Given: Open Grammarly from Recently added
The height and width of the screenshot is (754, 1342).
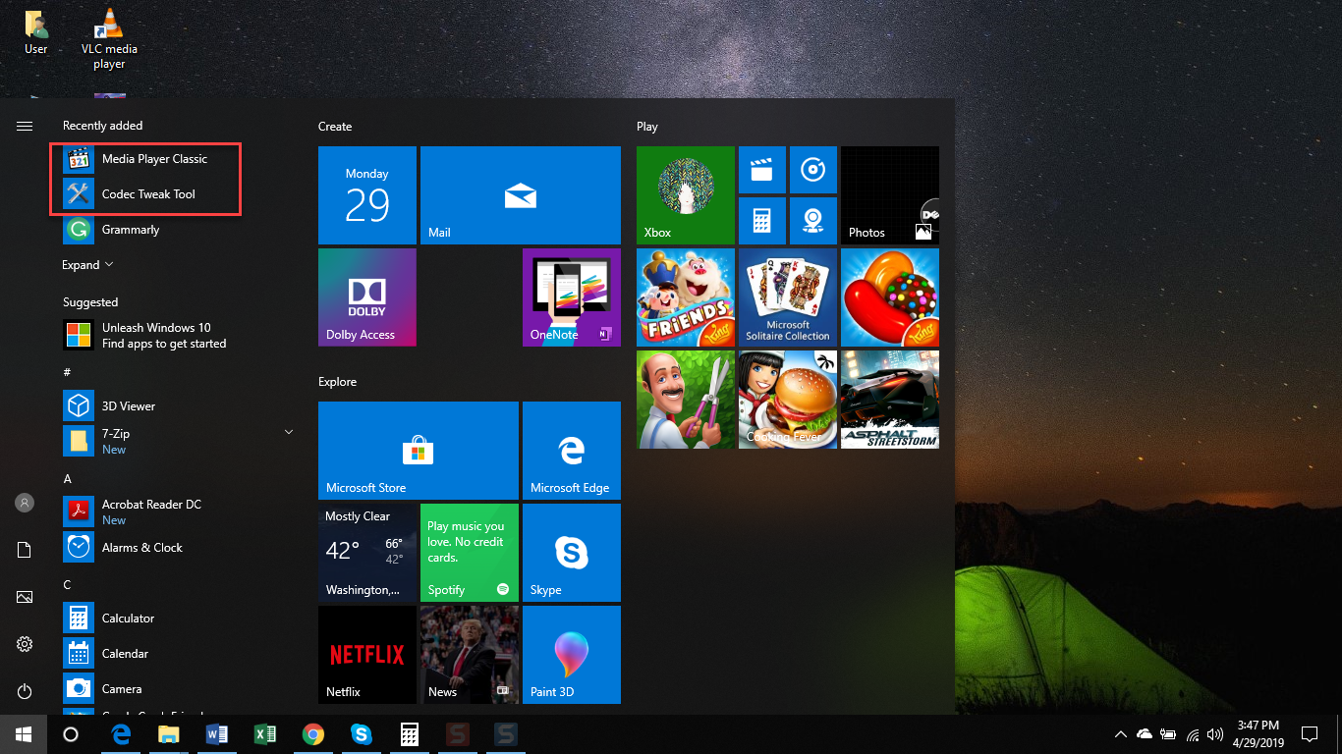Looking at the screenshot, I should coord(129,229).
